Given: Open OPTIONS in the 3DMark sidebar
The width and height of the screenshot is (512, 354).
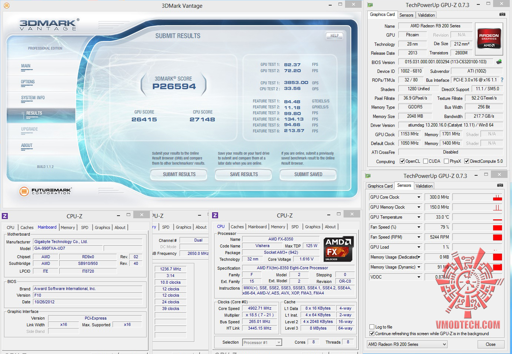Looking at the screenshot, I should [x=28, y=82].
